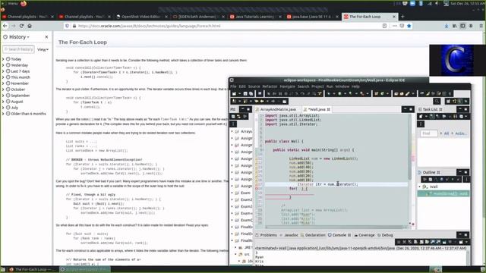Click the Forward navigation arrow in Eclipse toolbar
This screenshot has height=273, width=486.
(x=273, y=101)
